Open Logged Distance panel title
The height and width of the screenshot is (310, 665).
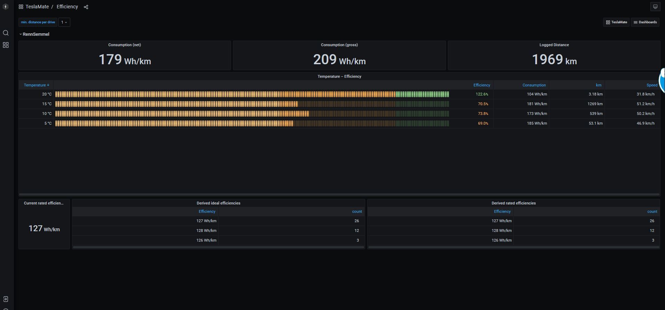click(x=554, y=45)
